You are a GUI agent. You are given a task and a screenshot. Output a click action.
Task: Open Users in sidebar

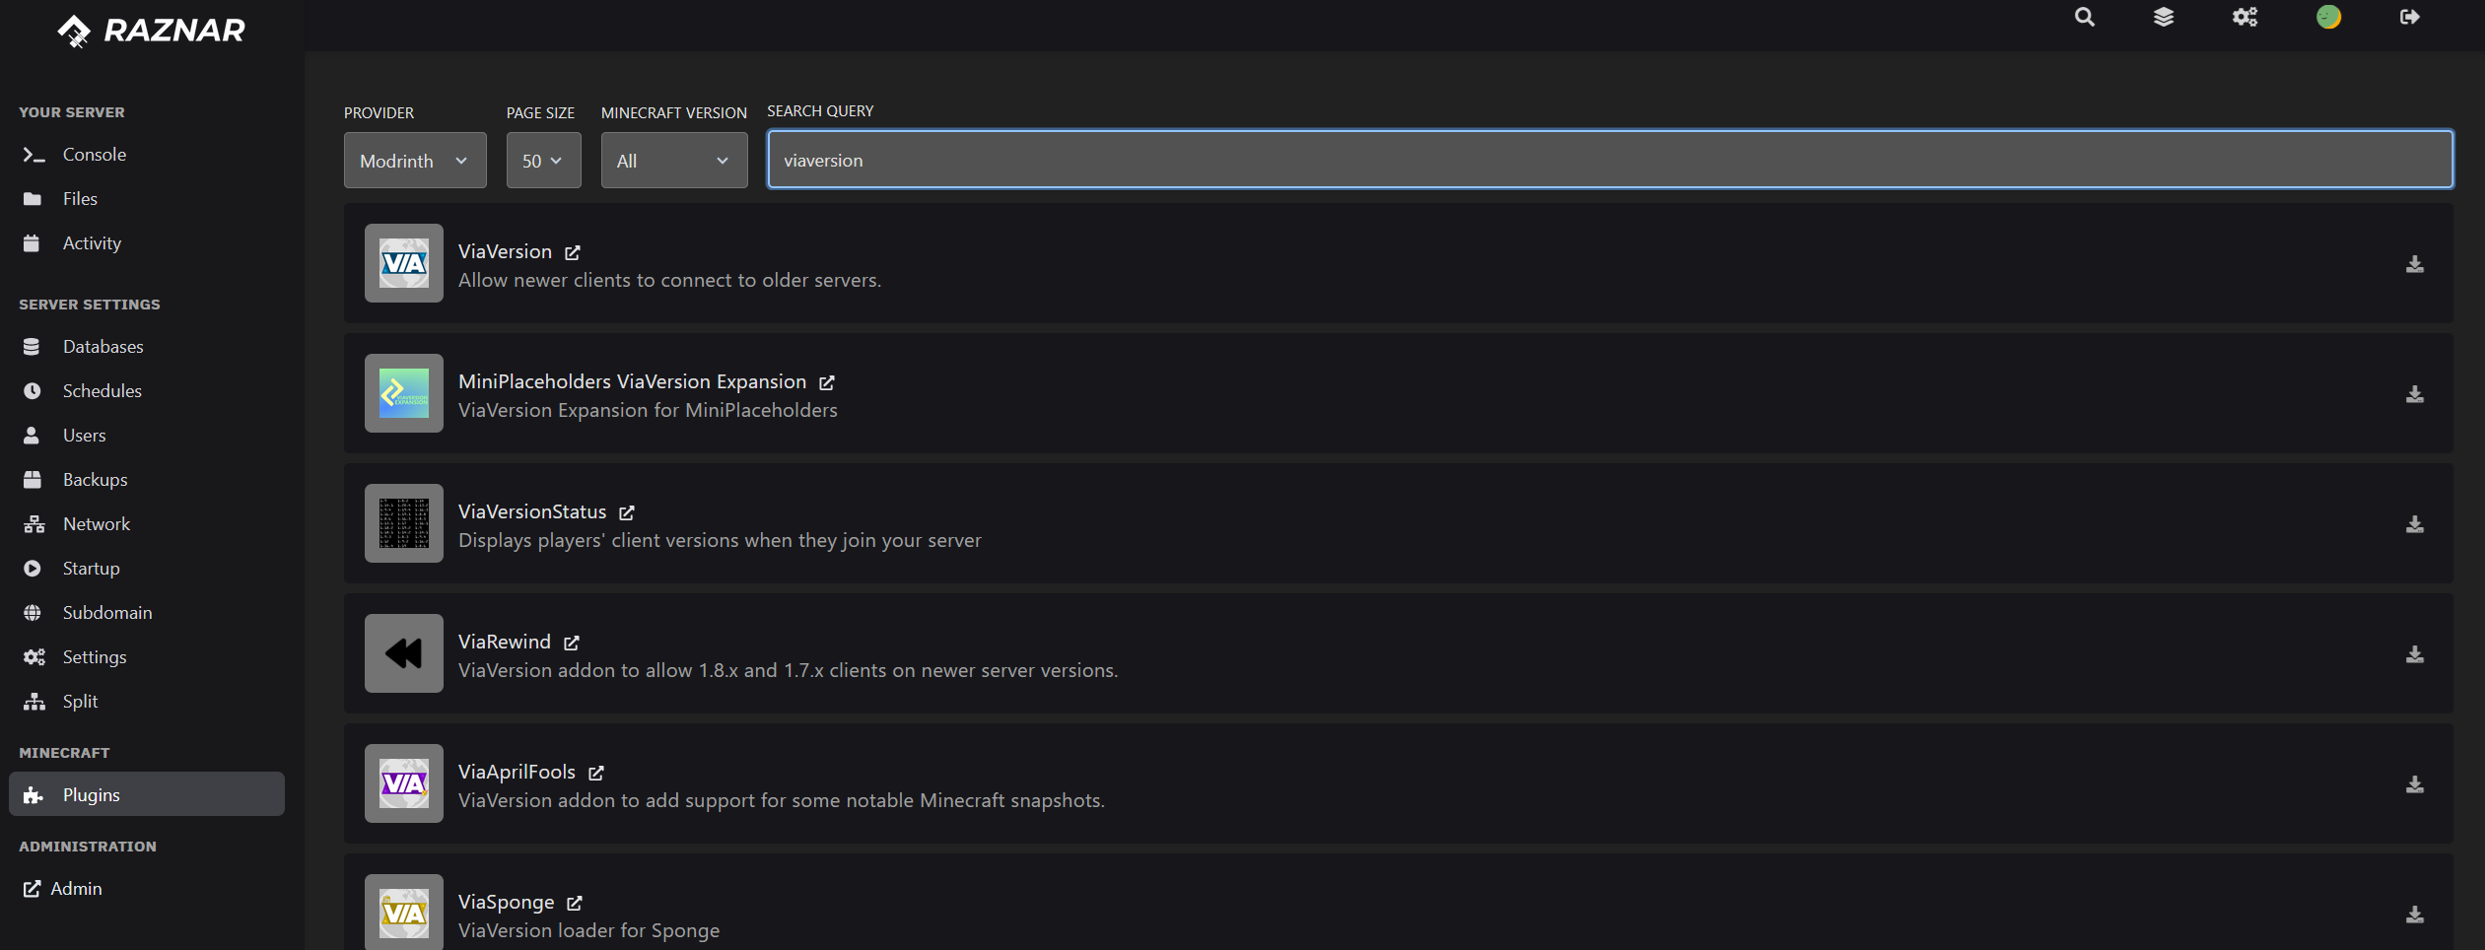tap(147, 435)
